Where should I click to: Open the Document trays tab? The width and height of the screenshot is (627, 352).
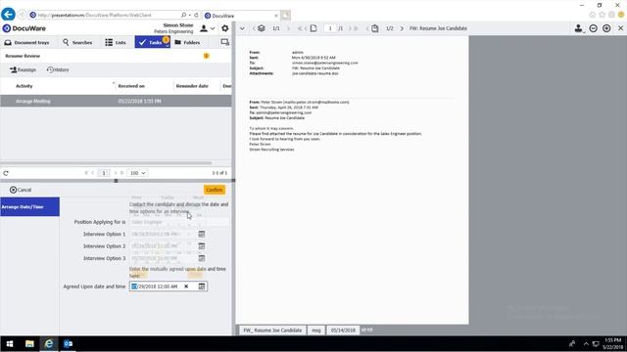pos(27,42)
